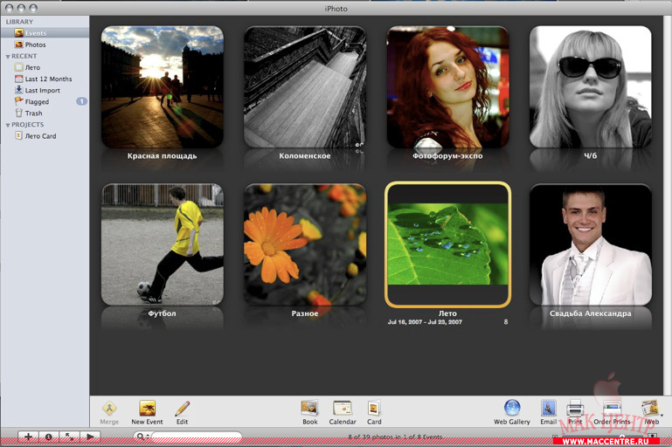
Task: Click the Jul 16, 2007 date range
Action: (425, 322)
